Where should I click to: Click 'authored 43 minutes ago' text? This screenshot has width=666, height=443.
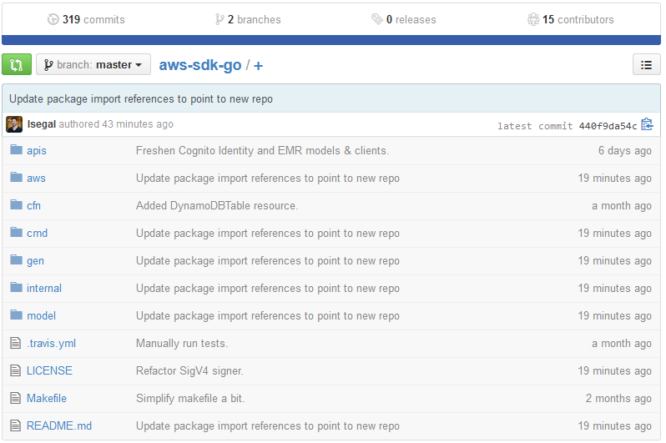point(116,124)
